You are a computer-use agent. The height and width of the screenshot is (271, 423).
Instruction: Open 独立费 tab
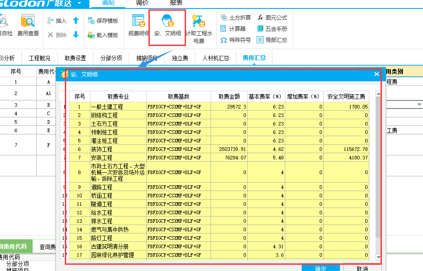pos(180,58)
